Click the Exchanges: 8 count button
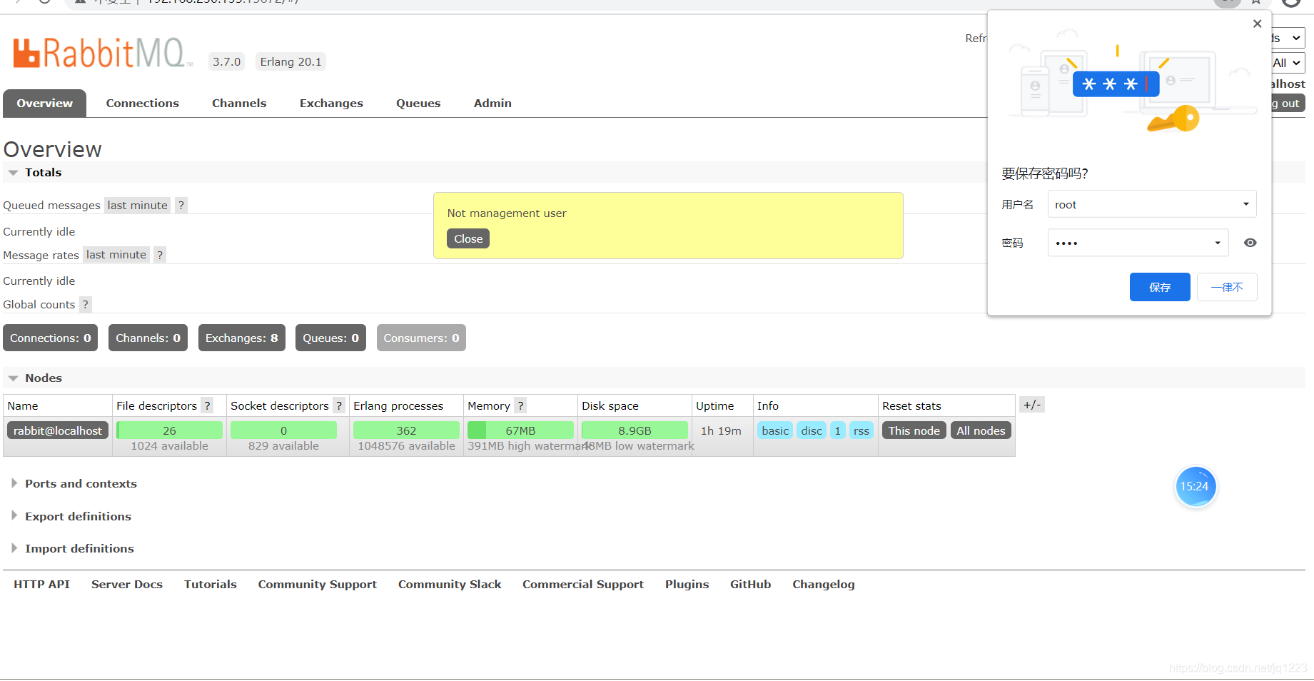The width and height of the screenshot is (1314, 681). tap(242, 338)
